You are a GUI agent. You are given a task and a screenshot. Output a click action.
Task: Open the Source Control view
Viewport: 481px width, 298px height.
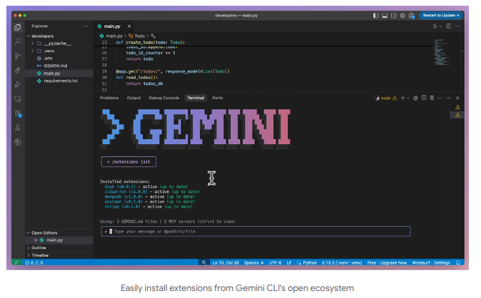[x=18, y=55]
